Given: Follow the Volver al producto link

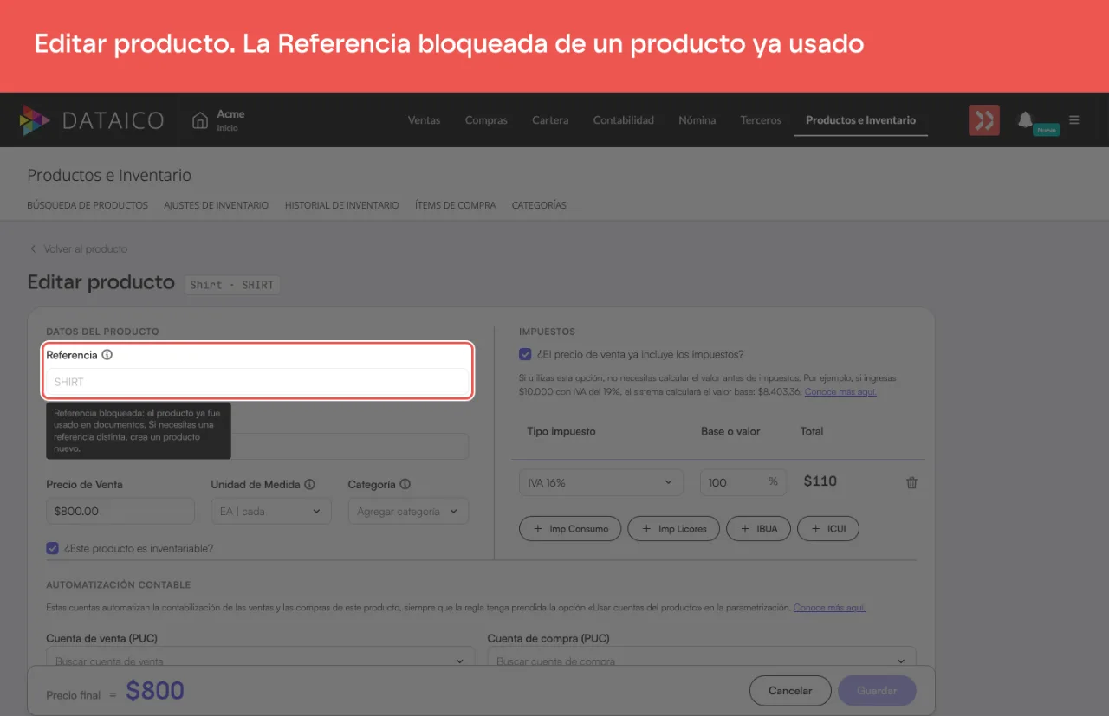Looking at the screenshot, I should click(x=86, y=249).
